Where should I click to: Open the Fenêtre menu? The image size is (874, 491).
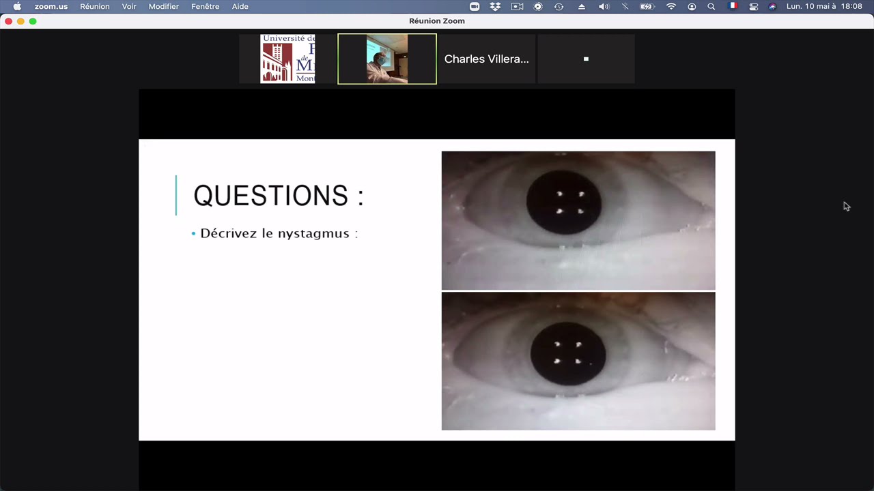tap(206, 6)
